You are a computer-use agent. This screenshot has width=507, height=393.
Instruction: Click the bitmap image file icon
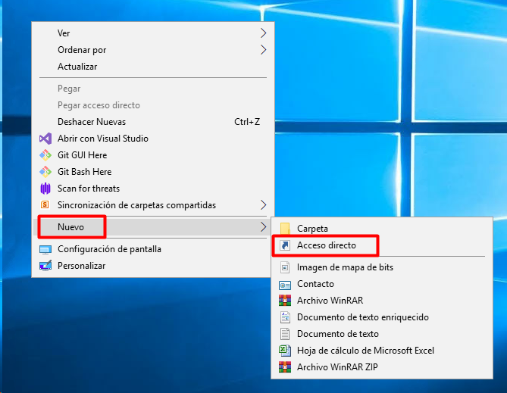(x=285, y=267)
